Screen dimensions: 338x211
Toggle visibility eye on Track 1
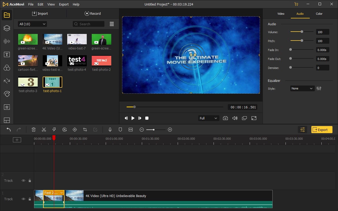pyautogui.click(x=23, y=199)
